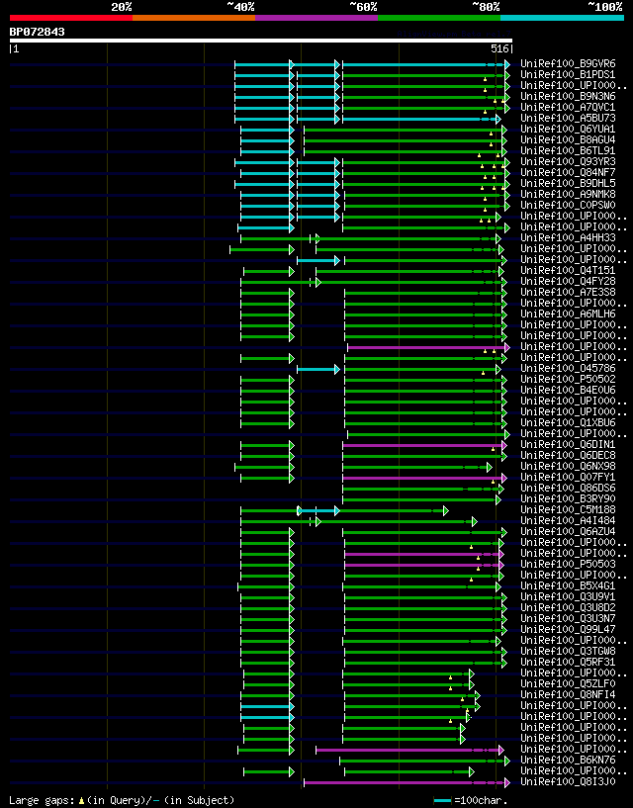This screenshot has height=808, width=633.
Task: Select the UniRef100_Q4FY28 label
Action: tap(568, 281)
